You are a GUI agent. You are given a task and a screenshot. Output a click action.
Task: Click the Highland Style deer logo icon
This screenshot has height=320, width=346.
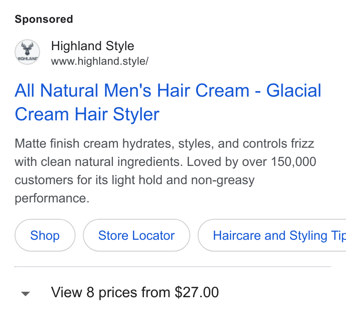[x=27, y=52]
